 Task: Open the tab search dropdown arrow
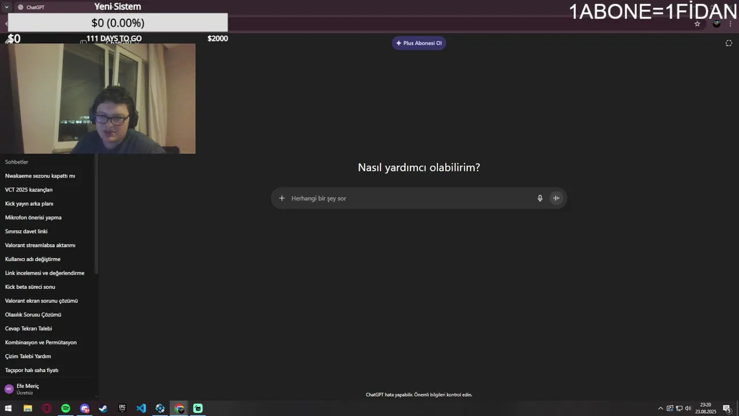tap(6, 7)
